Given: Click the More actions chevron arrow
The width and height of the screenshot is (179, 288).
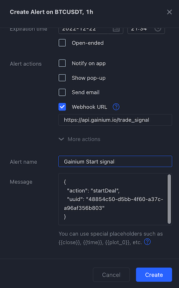Looking at the screenshot, I should (x=61, y=139).
